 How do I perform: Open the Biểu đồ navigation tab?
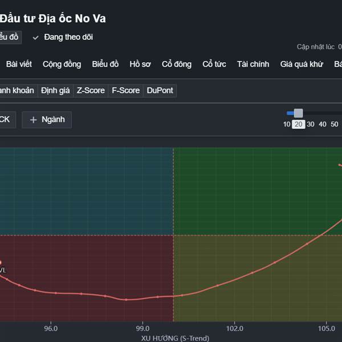coord(105,64)
